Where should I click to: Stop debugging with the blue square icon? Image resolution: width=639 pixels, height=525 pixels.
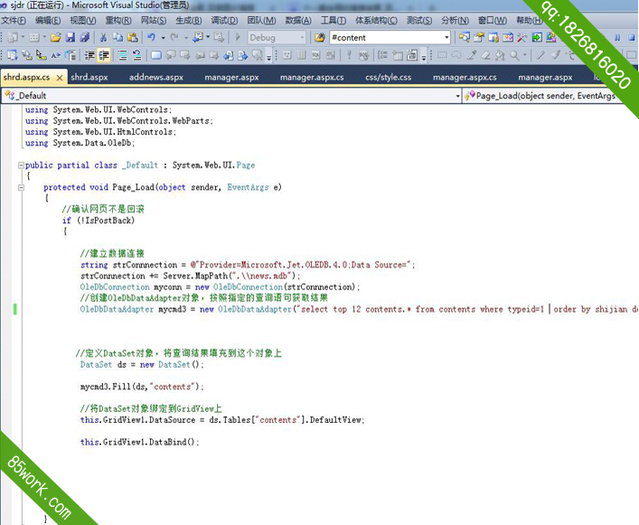coord(631,37)
